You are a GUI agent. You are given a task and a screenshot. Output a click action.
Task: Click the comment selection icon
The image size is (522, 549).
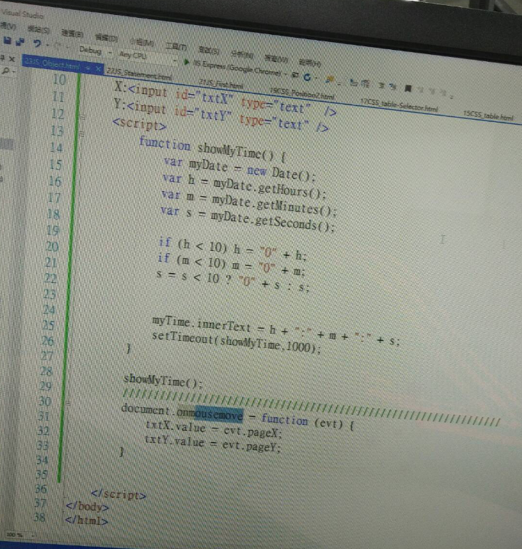(382, 86)
